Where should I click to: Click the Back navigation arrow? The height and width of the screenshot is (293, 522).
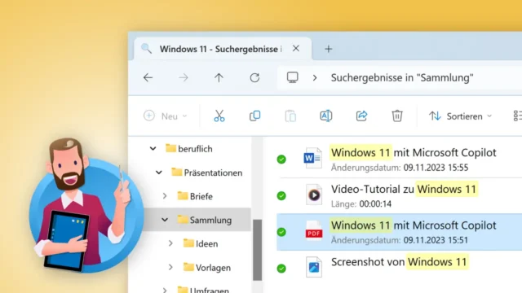[148, 78]
